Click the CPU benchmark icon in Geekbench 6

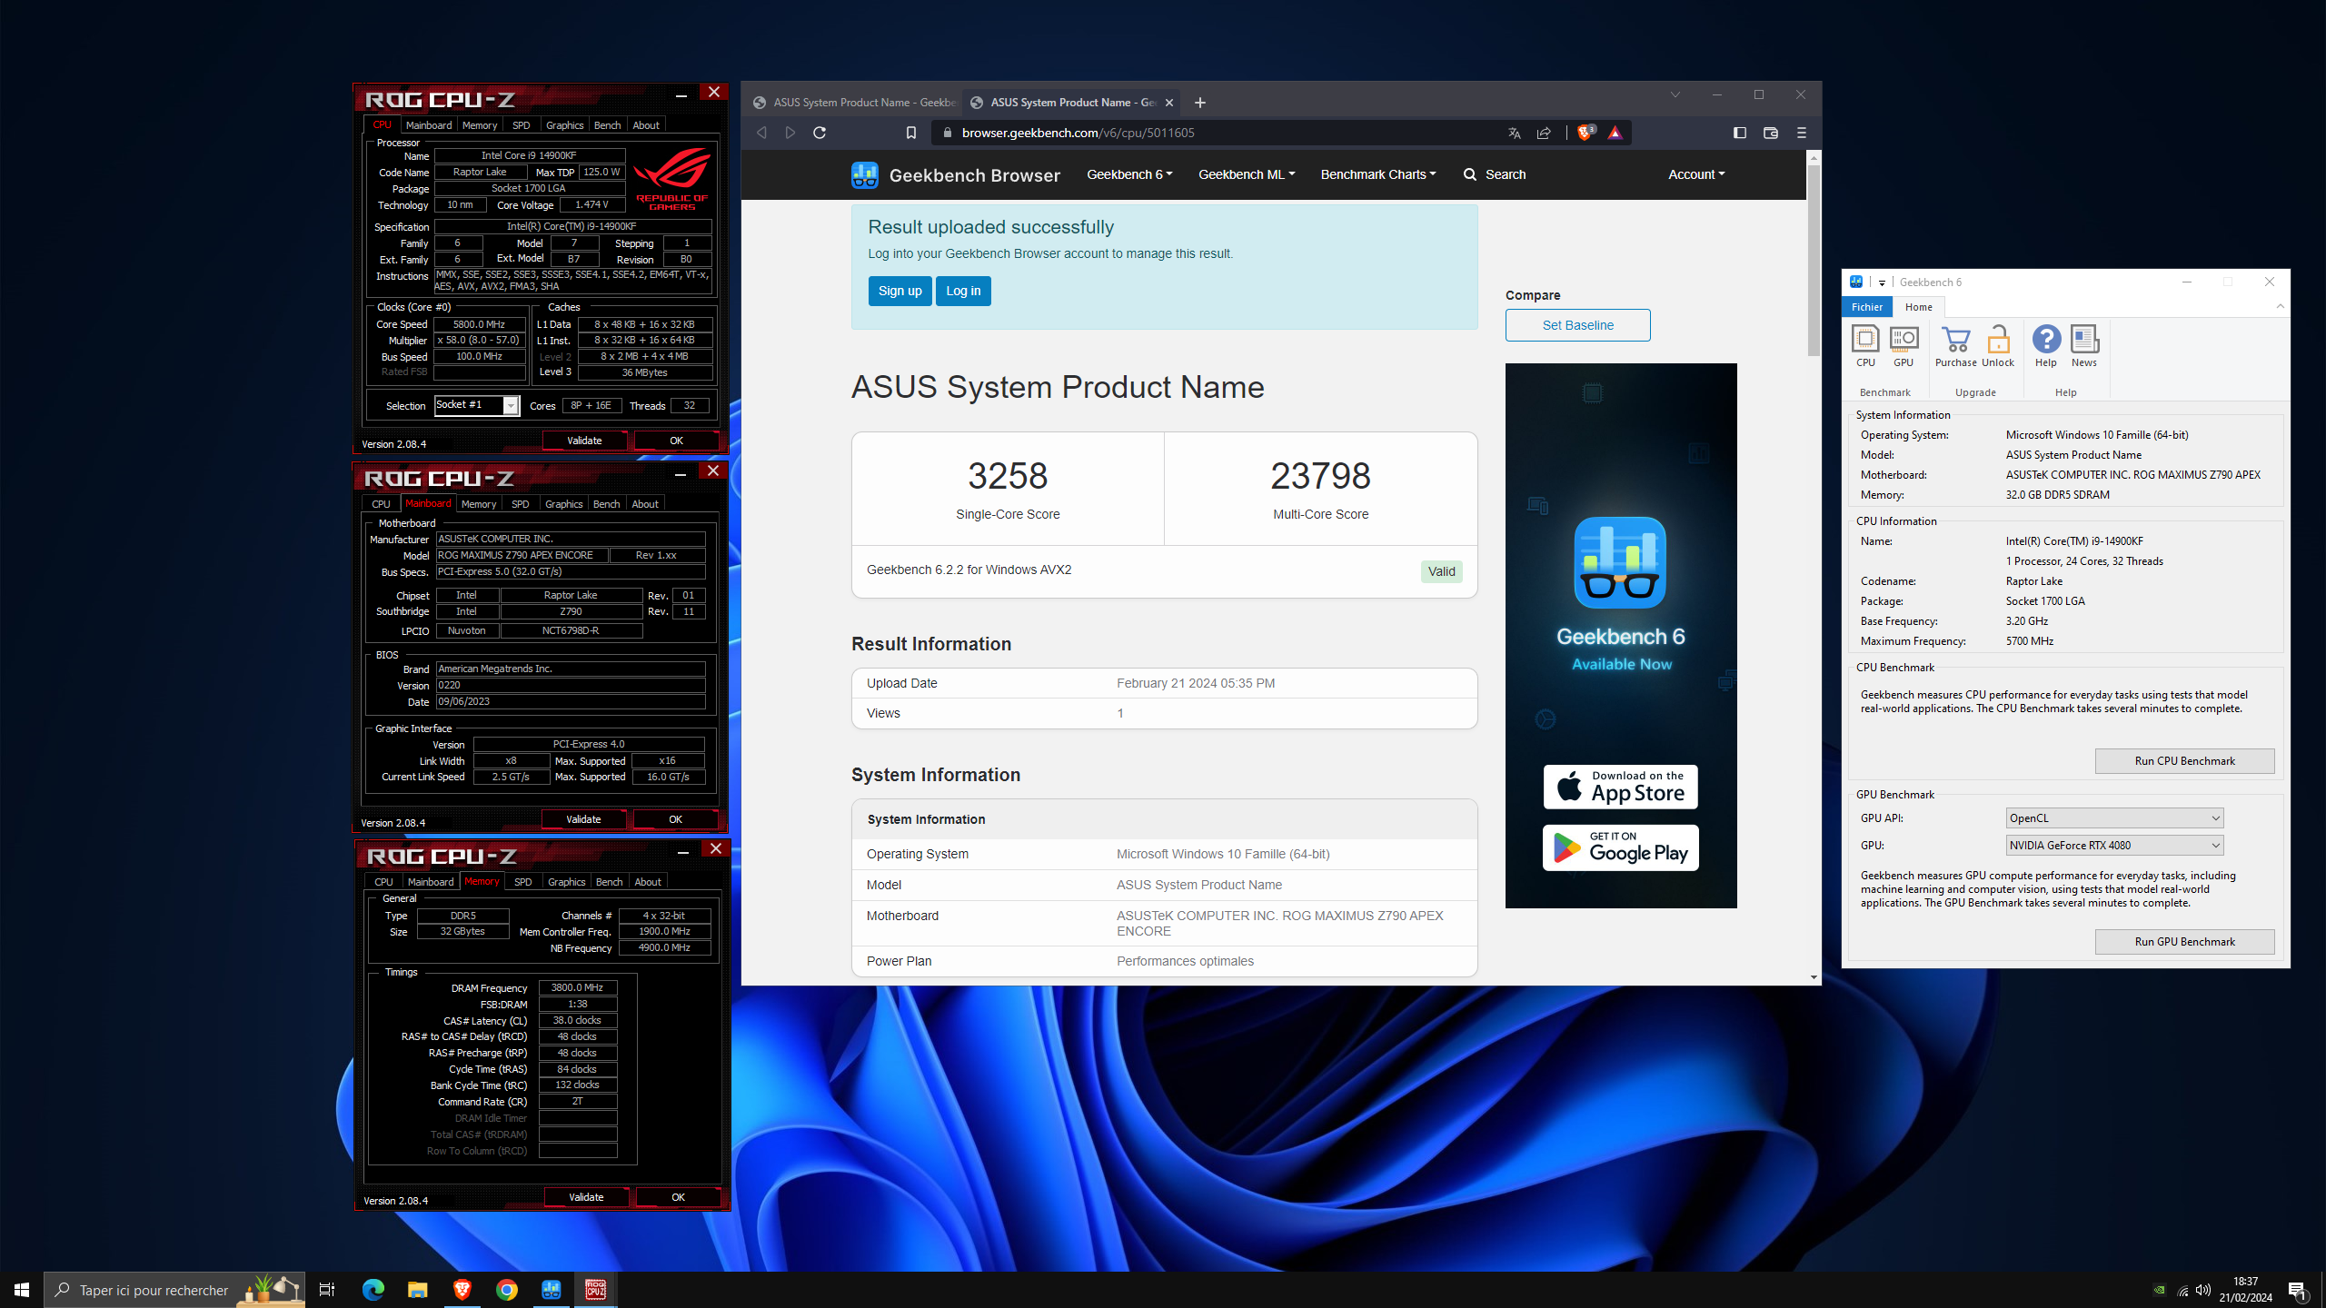pyautogui.click(x=1865, y=346)
